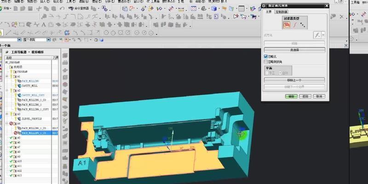Switch to the 定制数据 tab
The image size is (368, 184).
[x=281, y=12]
